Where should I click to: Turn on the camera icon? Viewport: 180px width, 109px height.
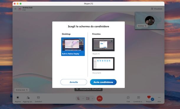click(x=88, y=98)
